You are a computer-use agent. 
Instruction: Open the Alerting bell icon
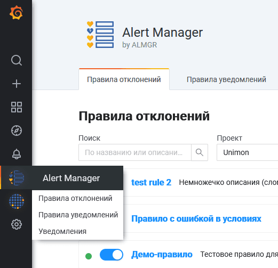pyautogui.click(x=17, y=154)
